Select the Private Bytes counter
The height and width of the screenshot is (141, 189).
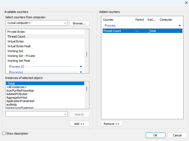(x=16, y=32)
